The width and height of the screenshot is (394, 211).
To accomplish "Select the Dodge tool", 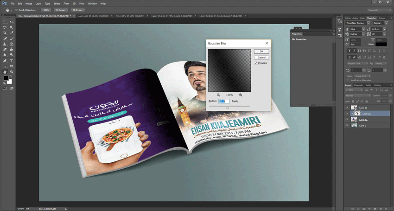I will pos(12,55).
